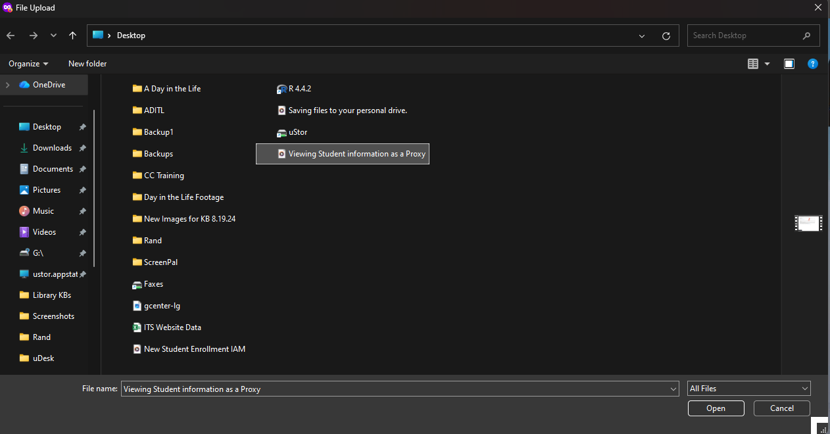The height and width of the screenshot is (434, 830).
Task: Go back with the Back arrow
Action: point(11,36)
